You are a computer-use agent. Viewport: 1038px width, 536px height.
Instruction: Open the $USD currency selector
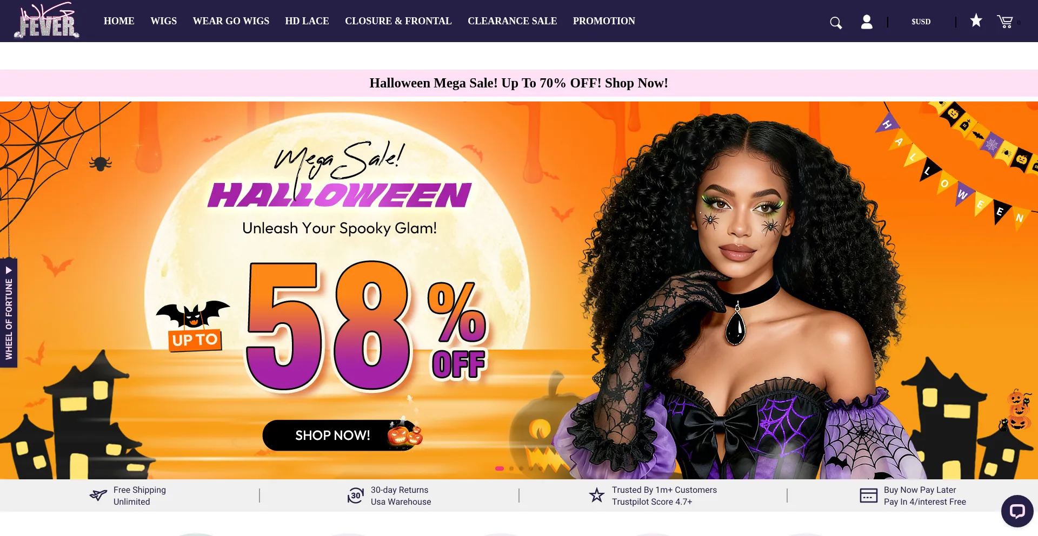point(921,22)
